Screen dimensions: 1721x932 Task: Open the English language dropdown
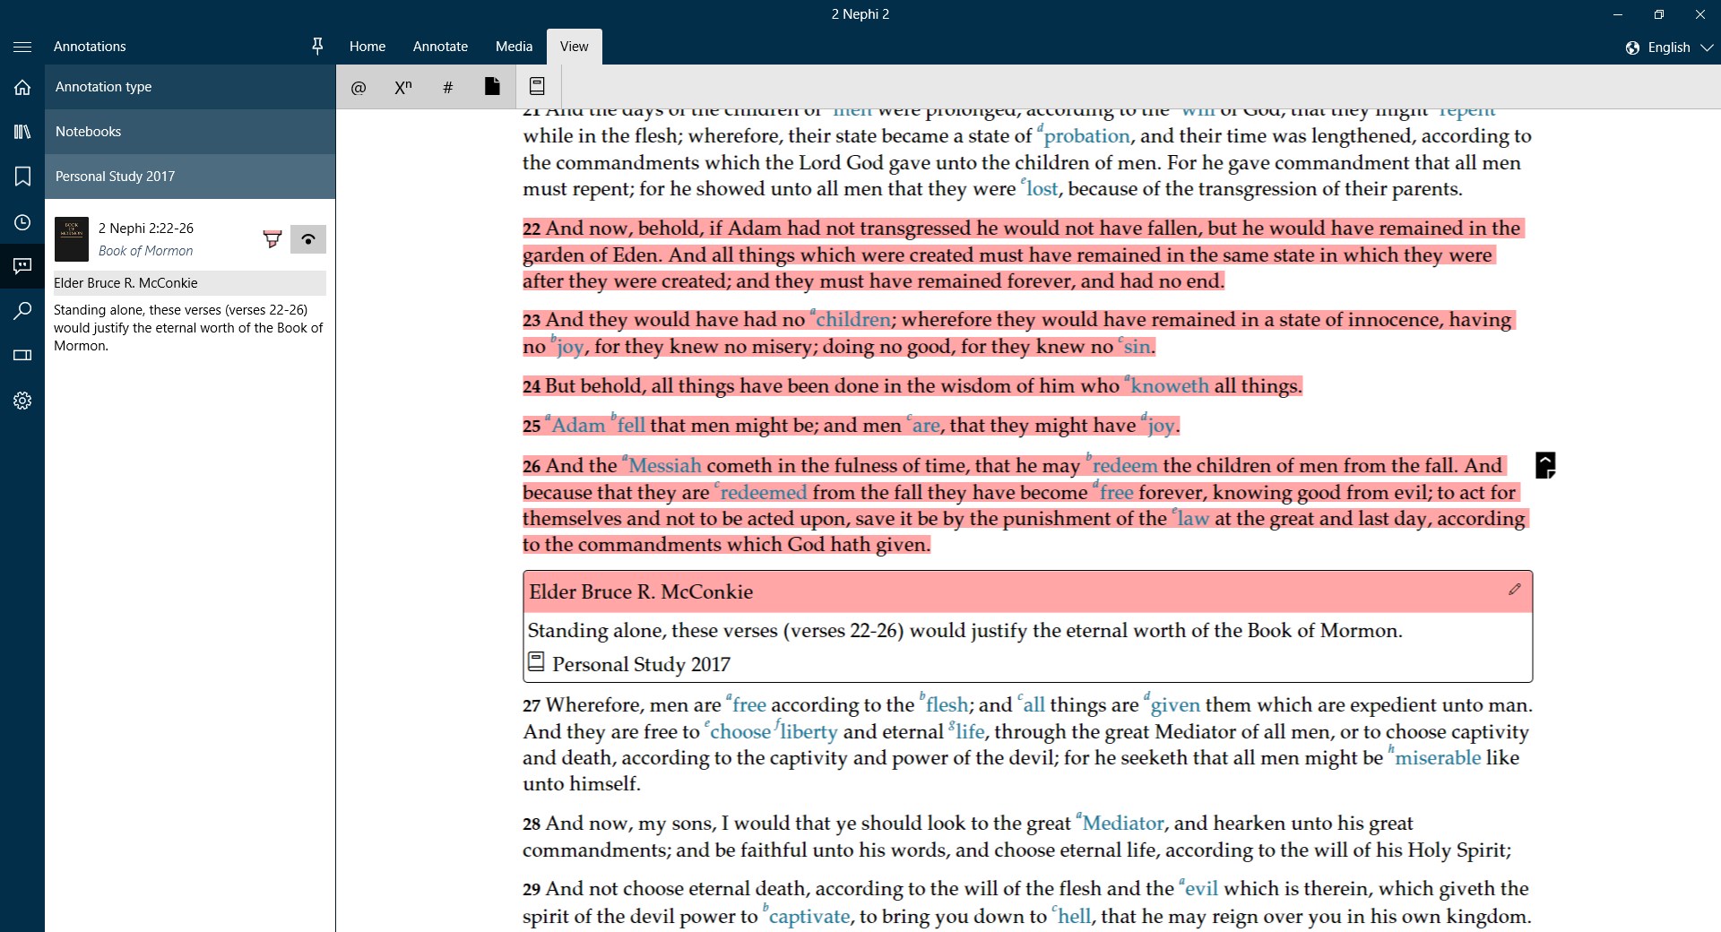1667,47
